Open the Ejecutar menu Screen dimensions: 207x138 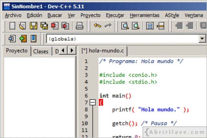click(x=115, y=16)
